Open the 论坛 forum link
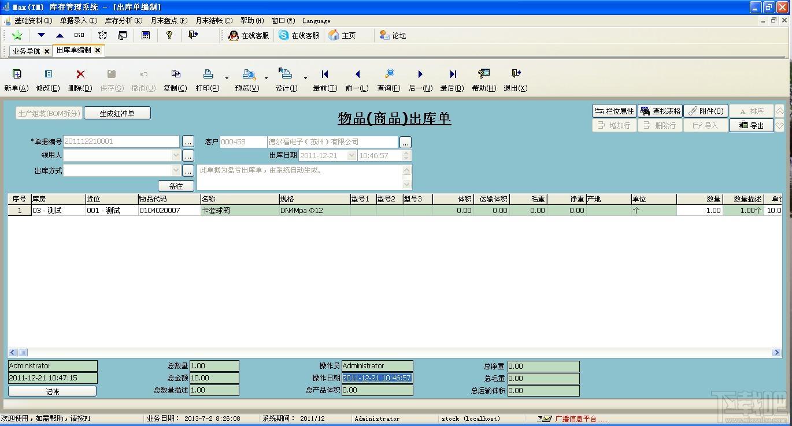792x426 pixels. (393, 35)
